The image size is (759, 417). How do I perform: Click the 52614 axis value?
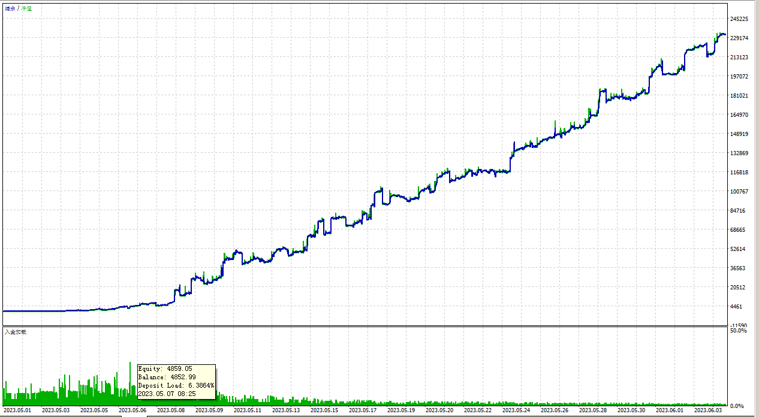[738, 249]
